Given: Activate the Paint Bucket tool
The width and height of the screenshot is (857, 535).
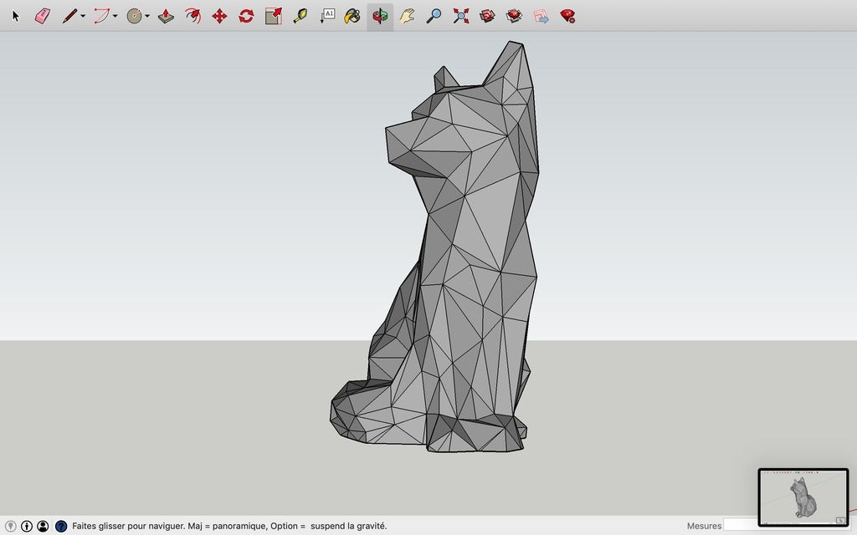Looking at the screenshot, I should [352, 14].
